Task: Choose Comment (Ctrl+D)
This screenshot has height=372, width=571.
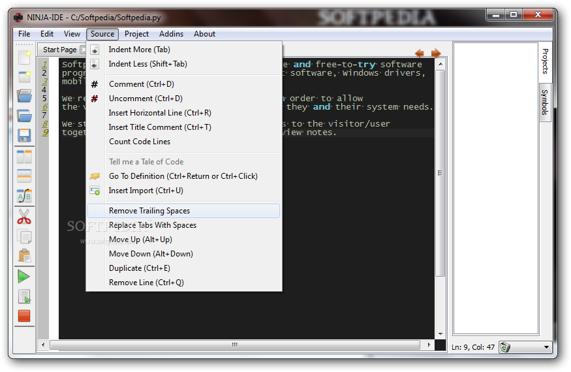Action: [184, 84]
